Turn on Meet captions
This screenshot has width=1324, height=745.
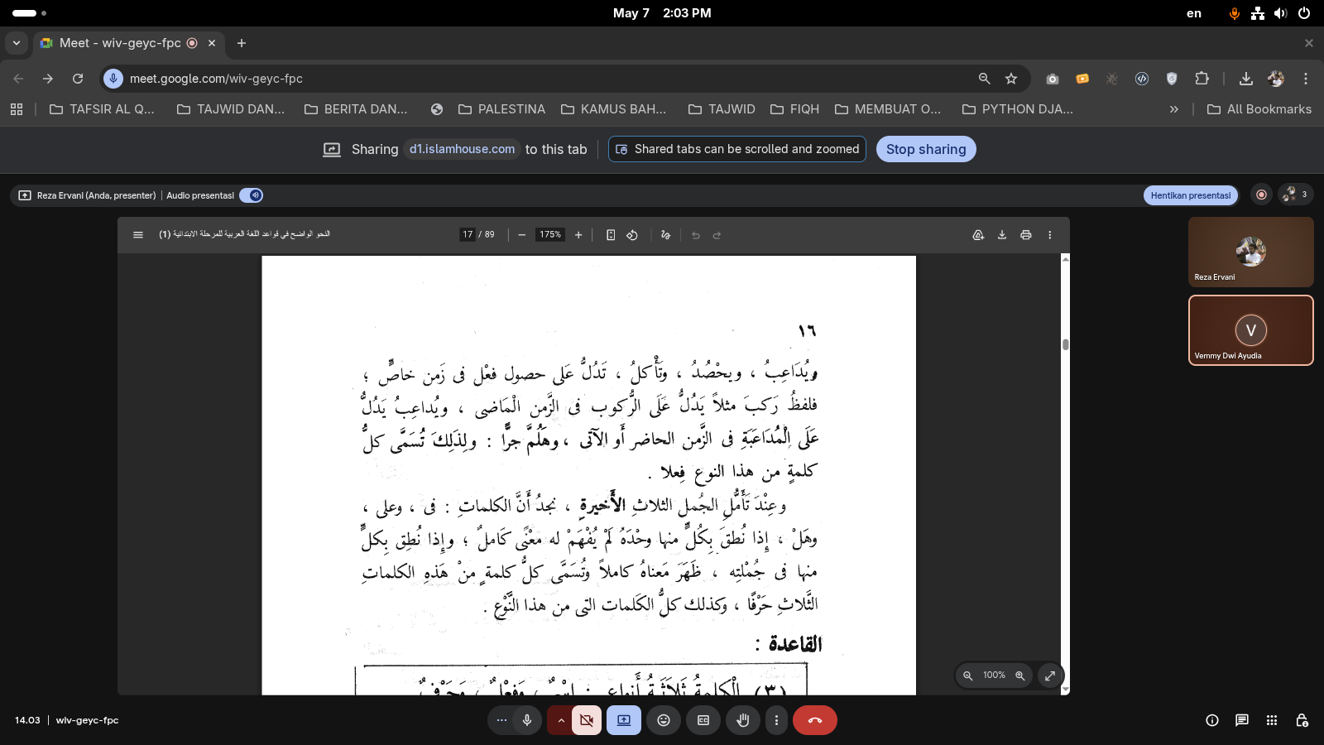703,720
